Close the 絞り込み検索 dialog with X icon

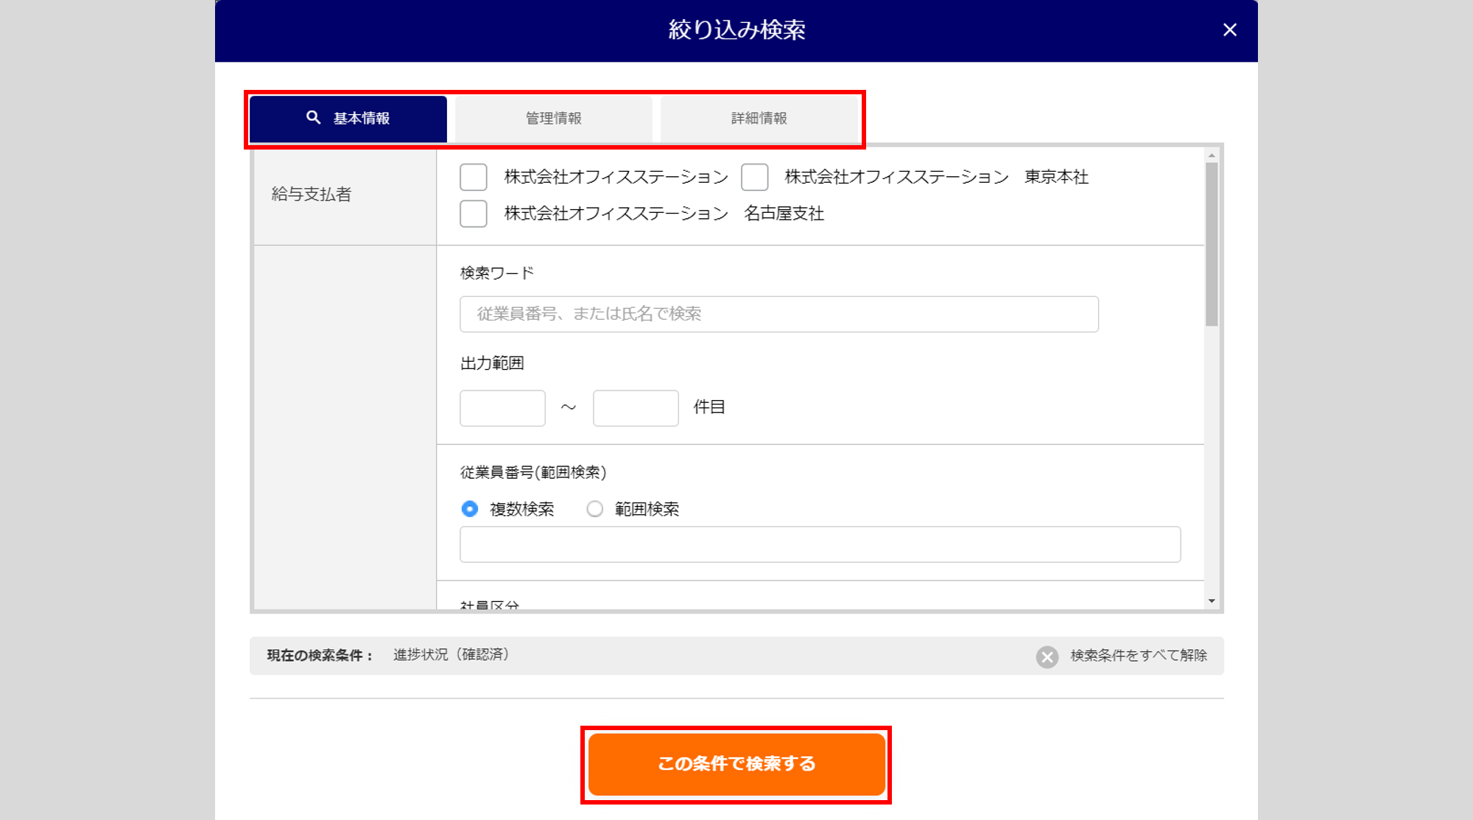1229,30
